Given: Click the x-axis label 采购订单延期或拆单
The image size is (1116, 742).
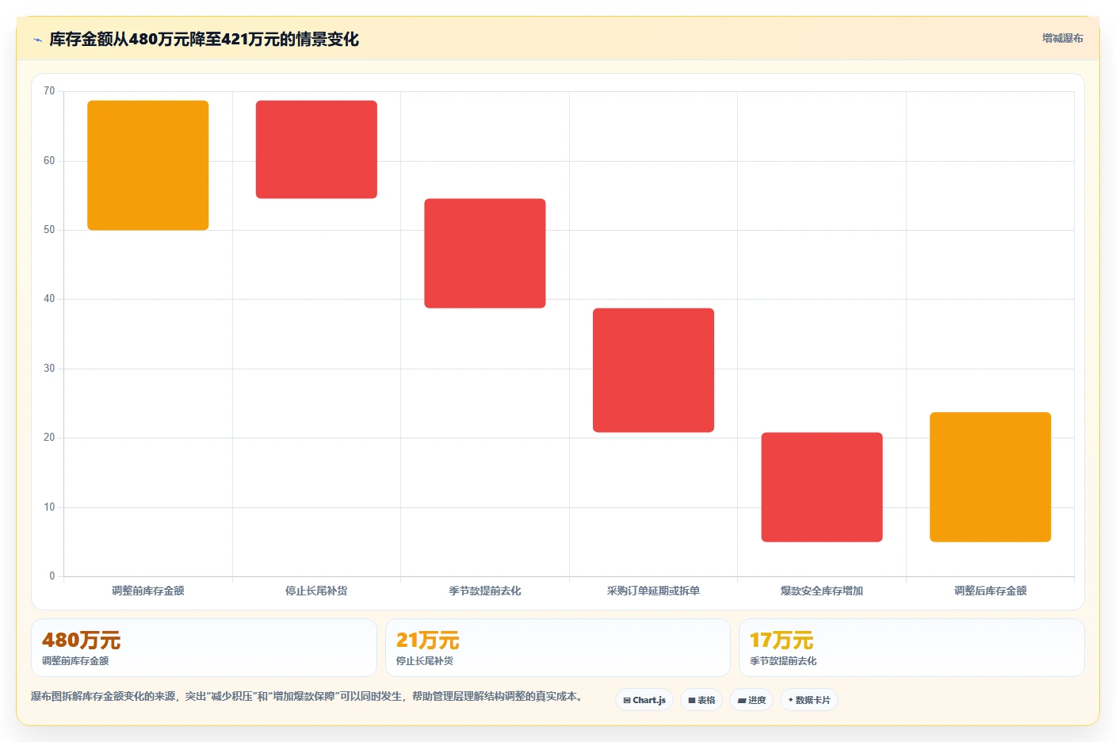Looking at the screenshot, I should tap(653, 591).
